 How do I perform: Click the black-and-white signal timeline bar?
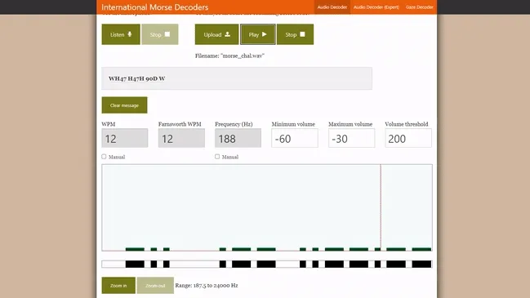[x=267, y=264]
